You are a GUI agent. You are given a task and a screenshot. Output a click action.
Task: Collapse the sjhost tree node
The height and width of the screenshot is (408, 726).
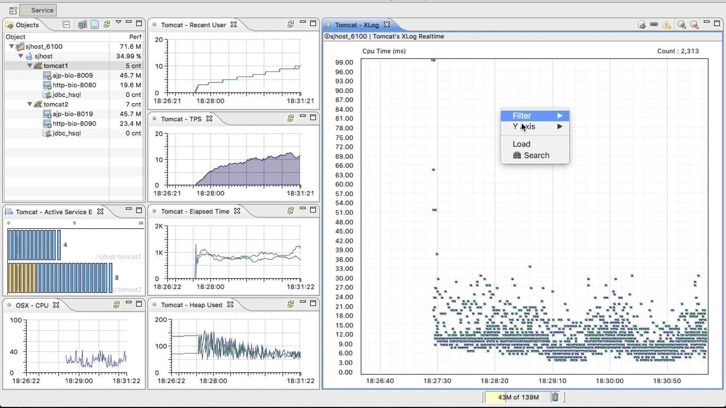pyautogui.click(x=21, y=56)
